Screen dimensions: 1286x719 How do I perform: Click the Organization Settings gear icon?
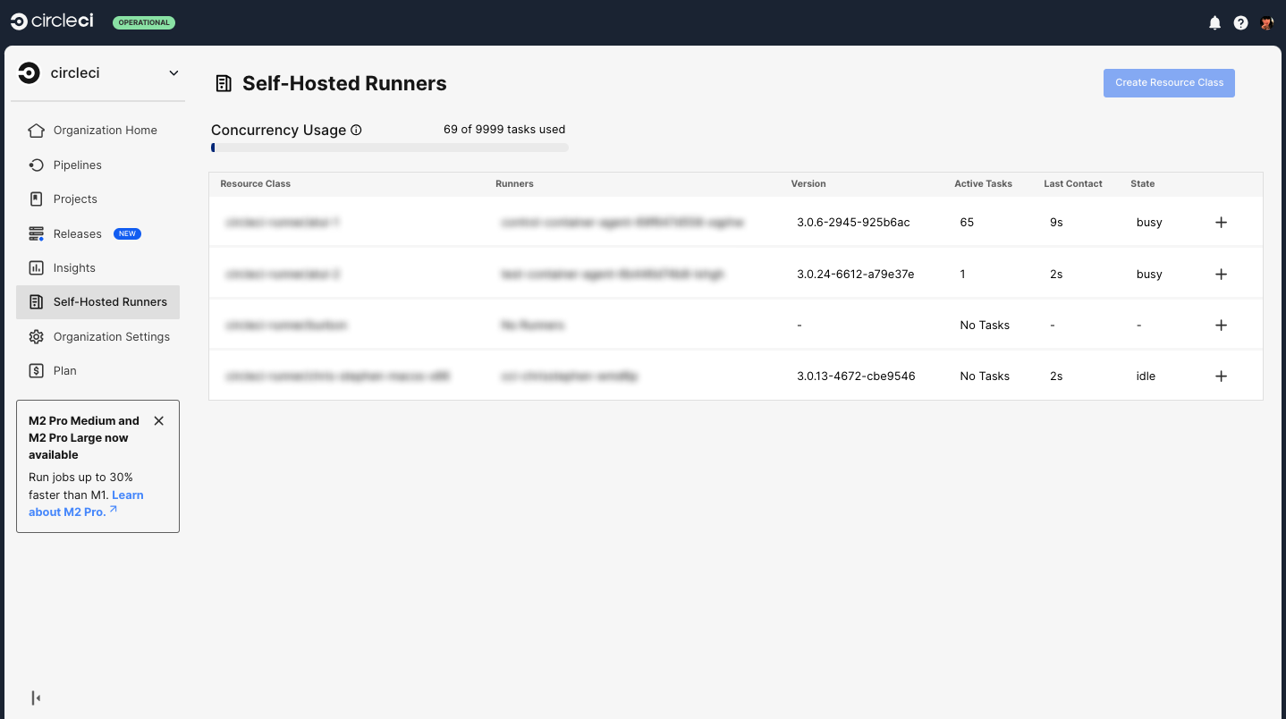[x=36, y=336]
